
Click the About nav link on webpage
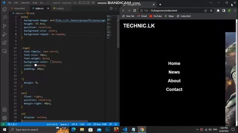[174, 81]
